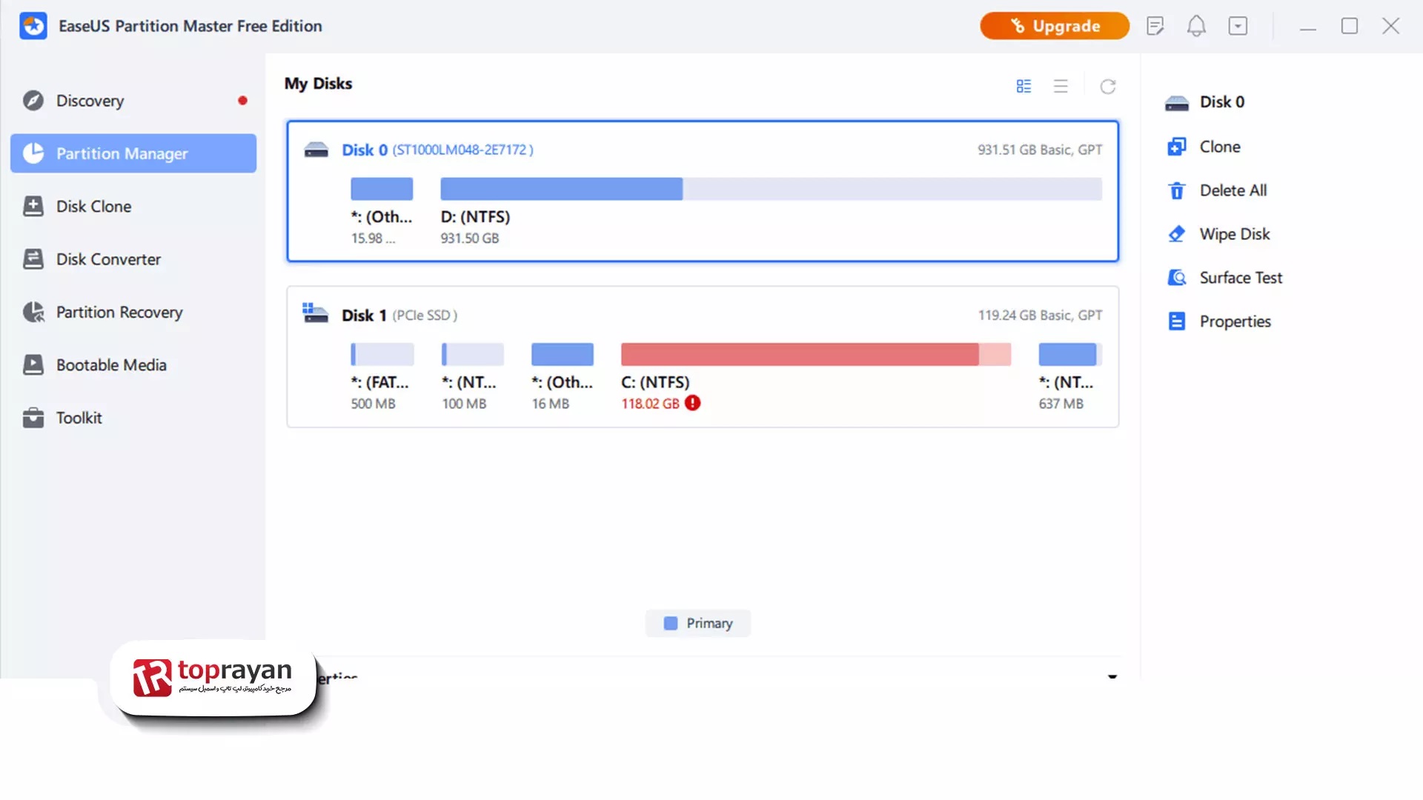Open Bootable Media section
Image resolution: width=1423 pixels, height=800 pixels.
pyautogui.click(x=133, y=365)
